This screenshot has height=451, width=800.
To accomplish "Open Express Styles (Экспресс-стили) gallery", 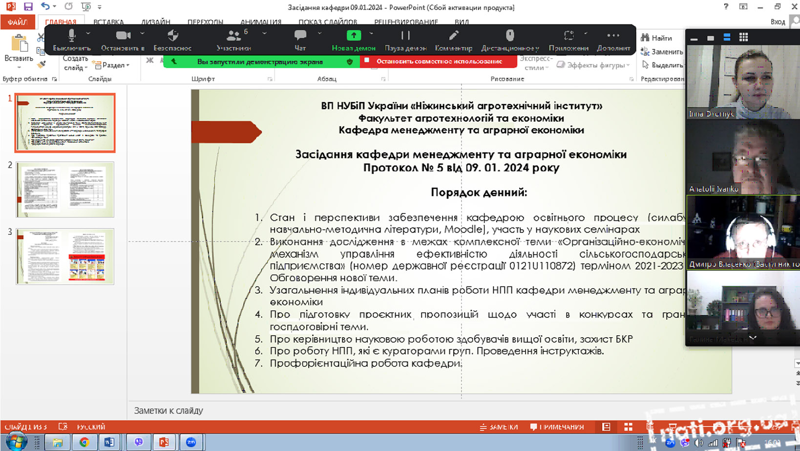I will [x=536, y=63].
